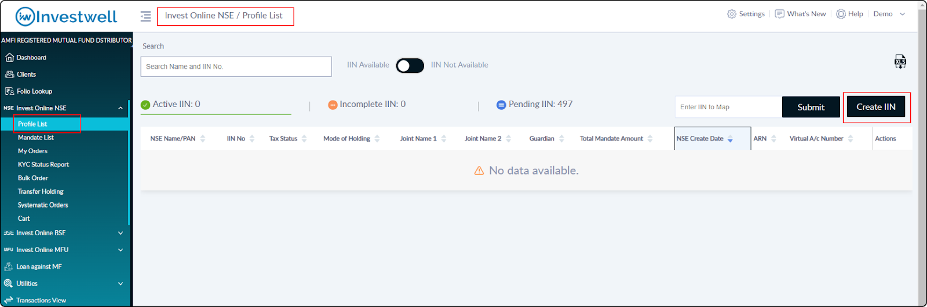Open Mandate List in sidebar
The height and width of the screenshot is (307, 927).
(x=36, y=138)
